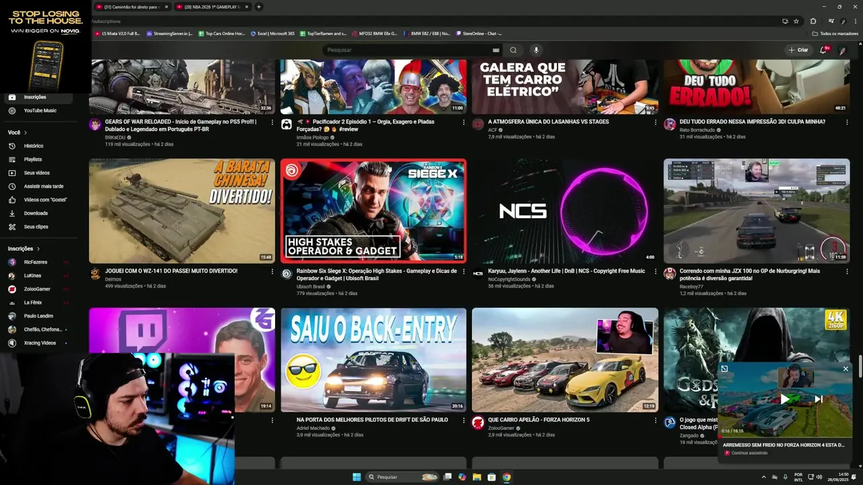Open Seus vídeos in sidebar

tap(36, 173)
